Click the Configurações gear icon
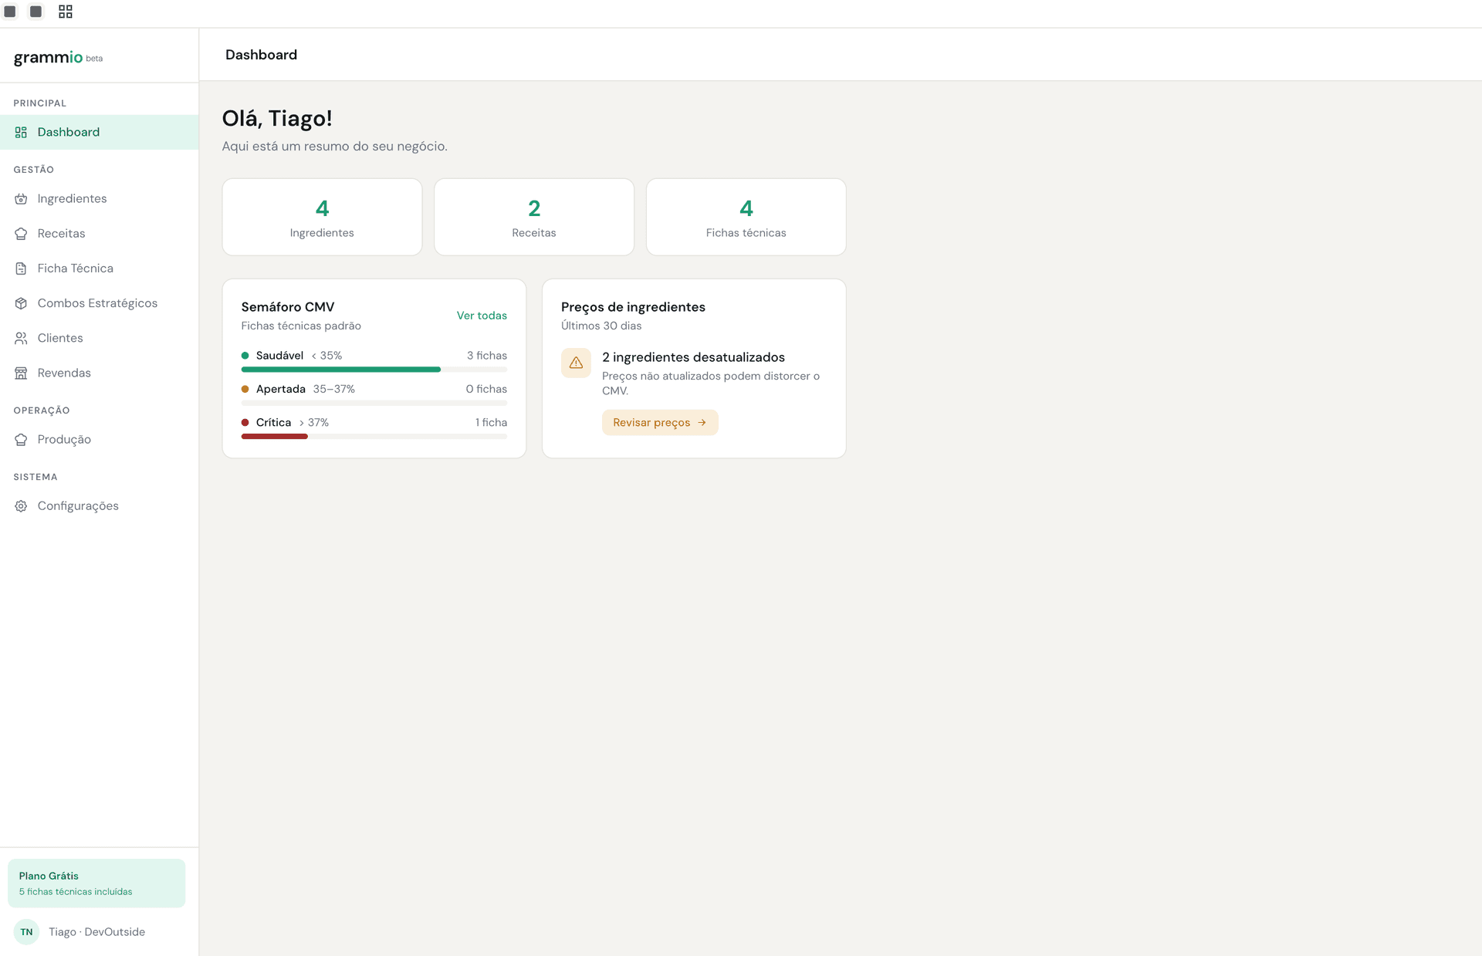This screenshot has width=1482, height=956. (21, 506)
